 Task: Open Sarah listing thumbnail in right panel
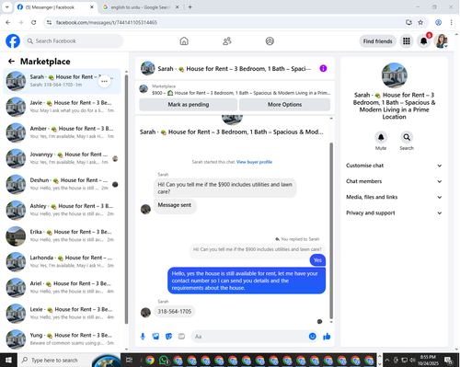[x=394, y=75]
